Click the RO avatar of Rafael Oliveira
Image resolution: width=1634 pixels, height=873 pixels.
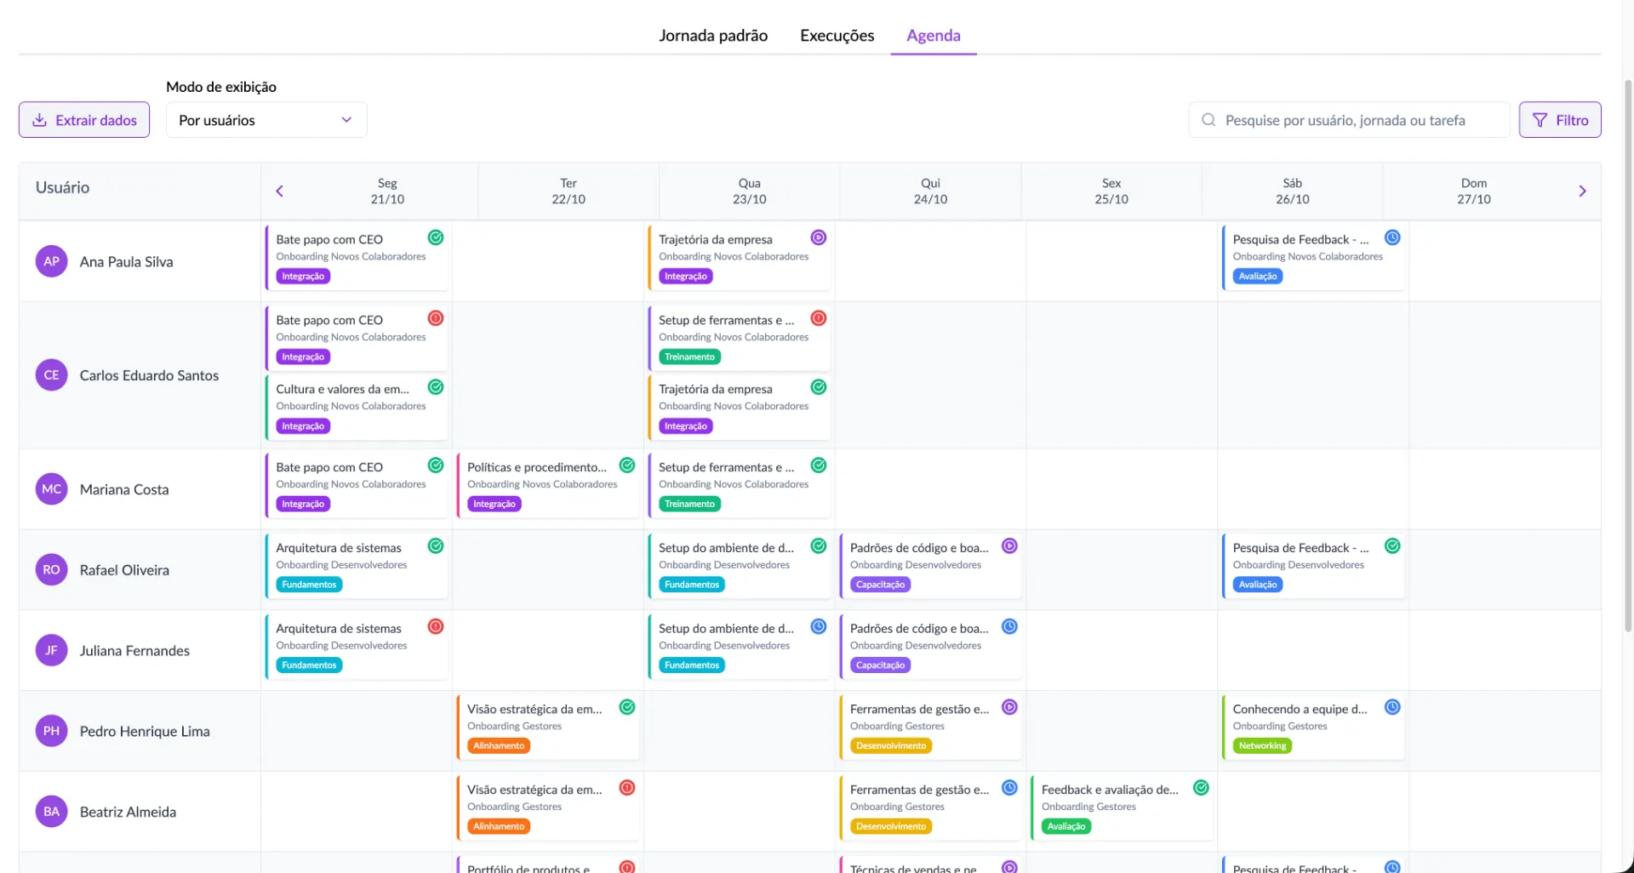[51, 570]
